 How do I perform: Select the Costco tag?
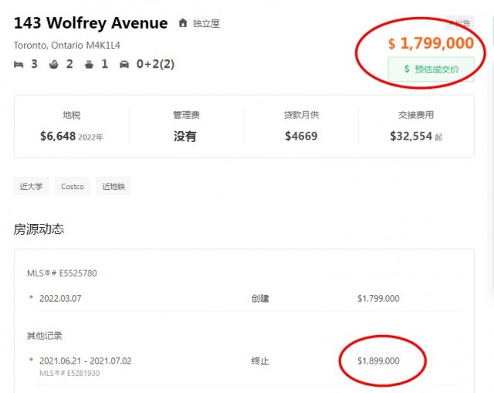pyautogui.click(x=72, y=186)
